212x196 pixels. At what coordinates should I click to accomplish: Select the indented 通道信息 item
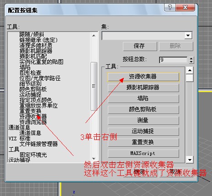tap(30, 133)
